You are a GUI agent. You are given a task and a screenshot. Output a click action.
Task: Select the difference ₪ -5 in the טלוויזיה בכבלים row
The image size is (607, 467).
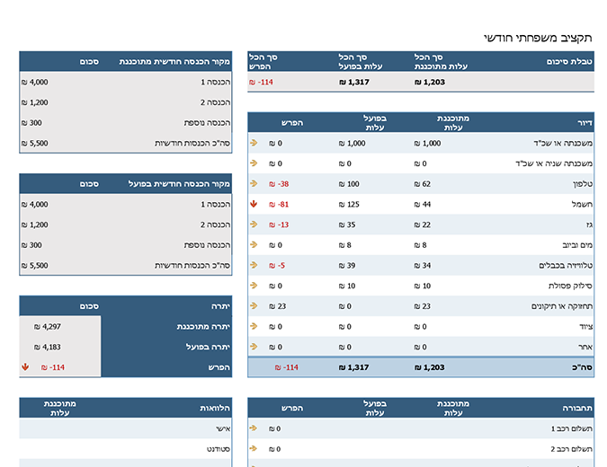pos(277,266)
